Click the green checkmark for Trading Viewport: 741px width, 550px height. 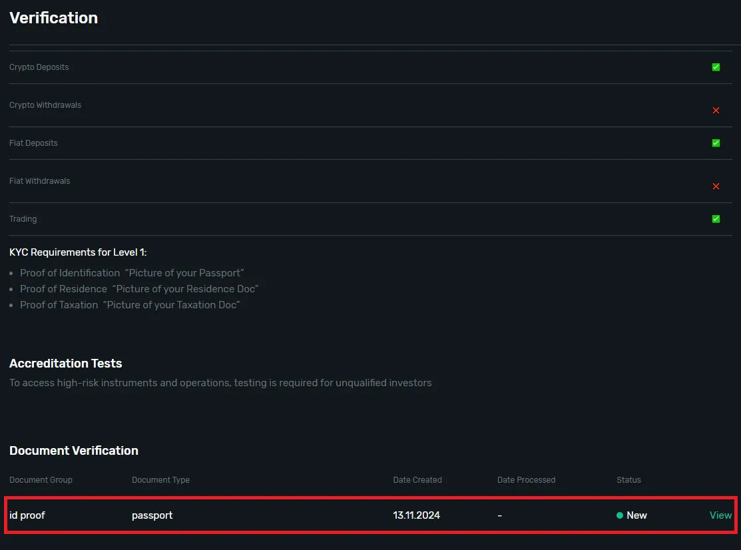pos(716,219)
